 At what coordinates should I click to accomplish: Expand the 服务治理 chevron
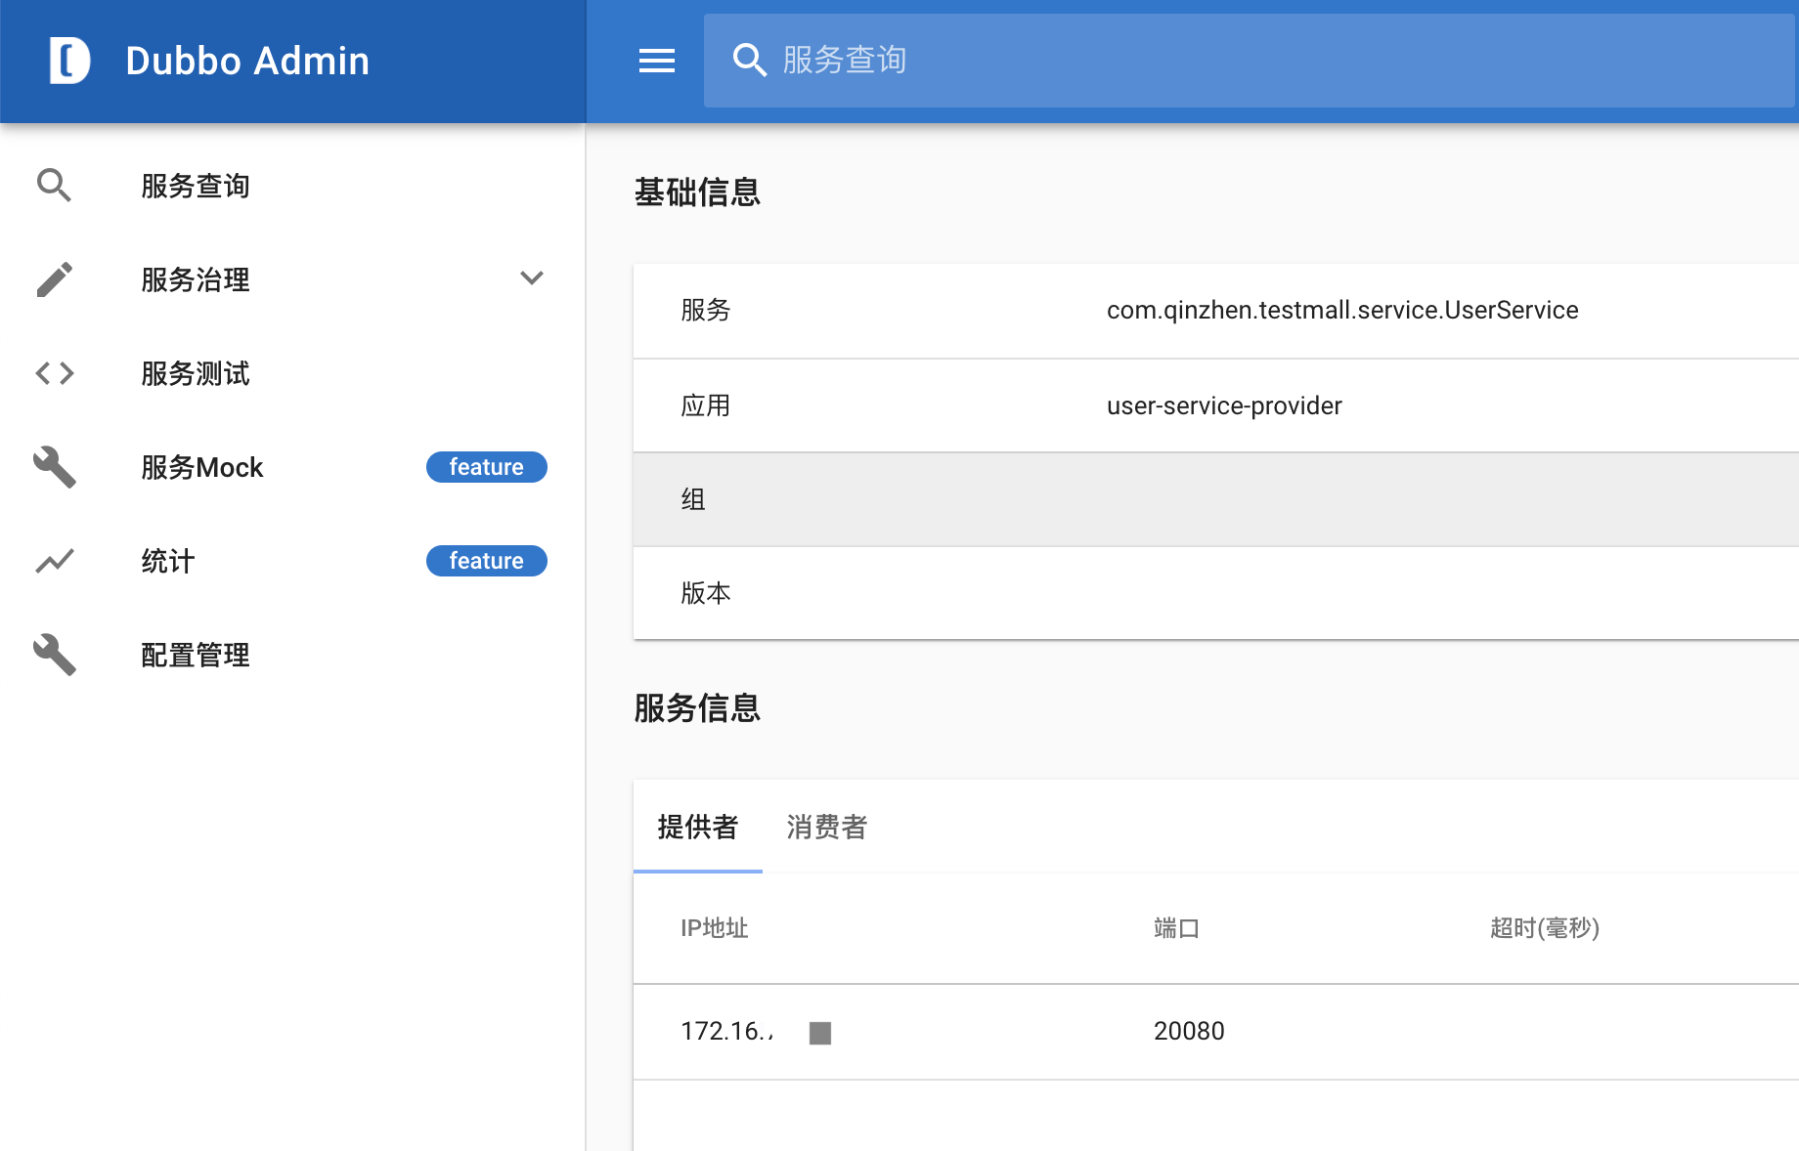click(x=532, y=278)
